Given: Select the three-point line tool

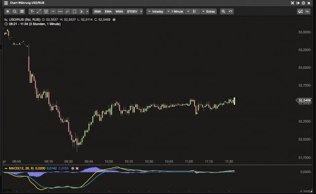Looking at the screenshot, I should tap(60, 11).
